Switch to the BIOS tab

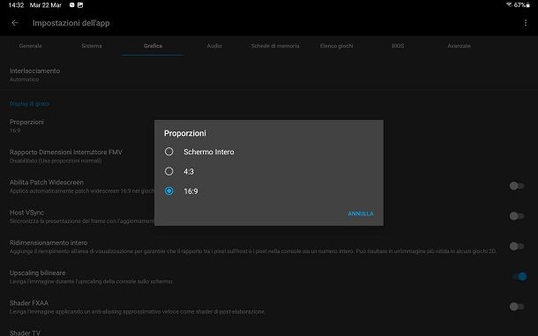398,46
